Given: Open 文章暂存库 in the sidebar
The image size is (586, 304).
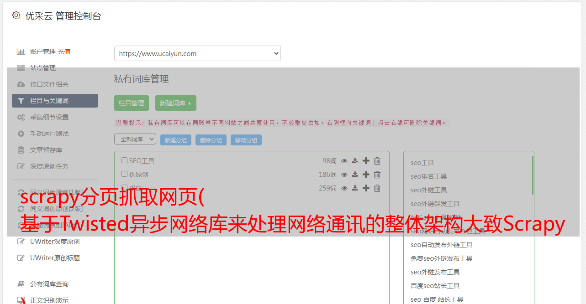Looking at the screenshot, I should pos(46,150).
